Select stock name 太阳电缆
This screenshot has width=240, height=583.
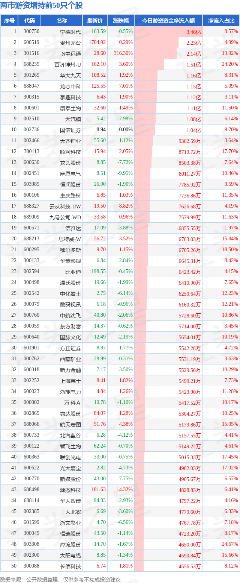[70, 556]
